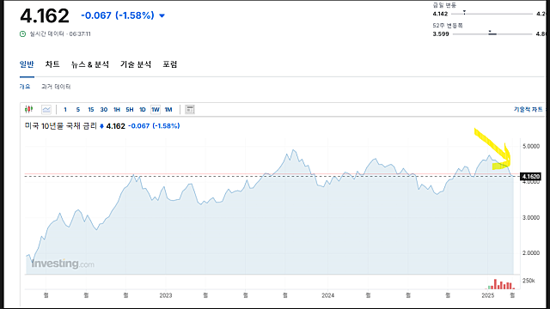Select the 1M chart interval
This screenshot has height=309, width=550.
click(168, 110)
